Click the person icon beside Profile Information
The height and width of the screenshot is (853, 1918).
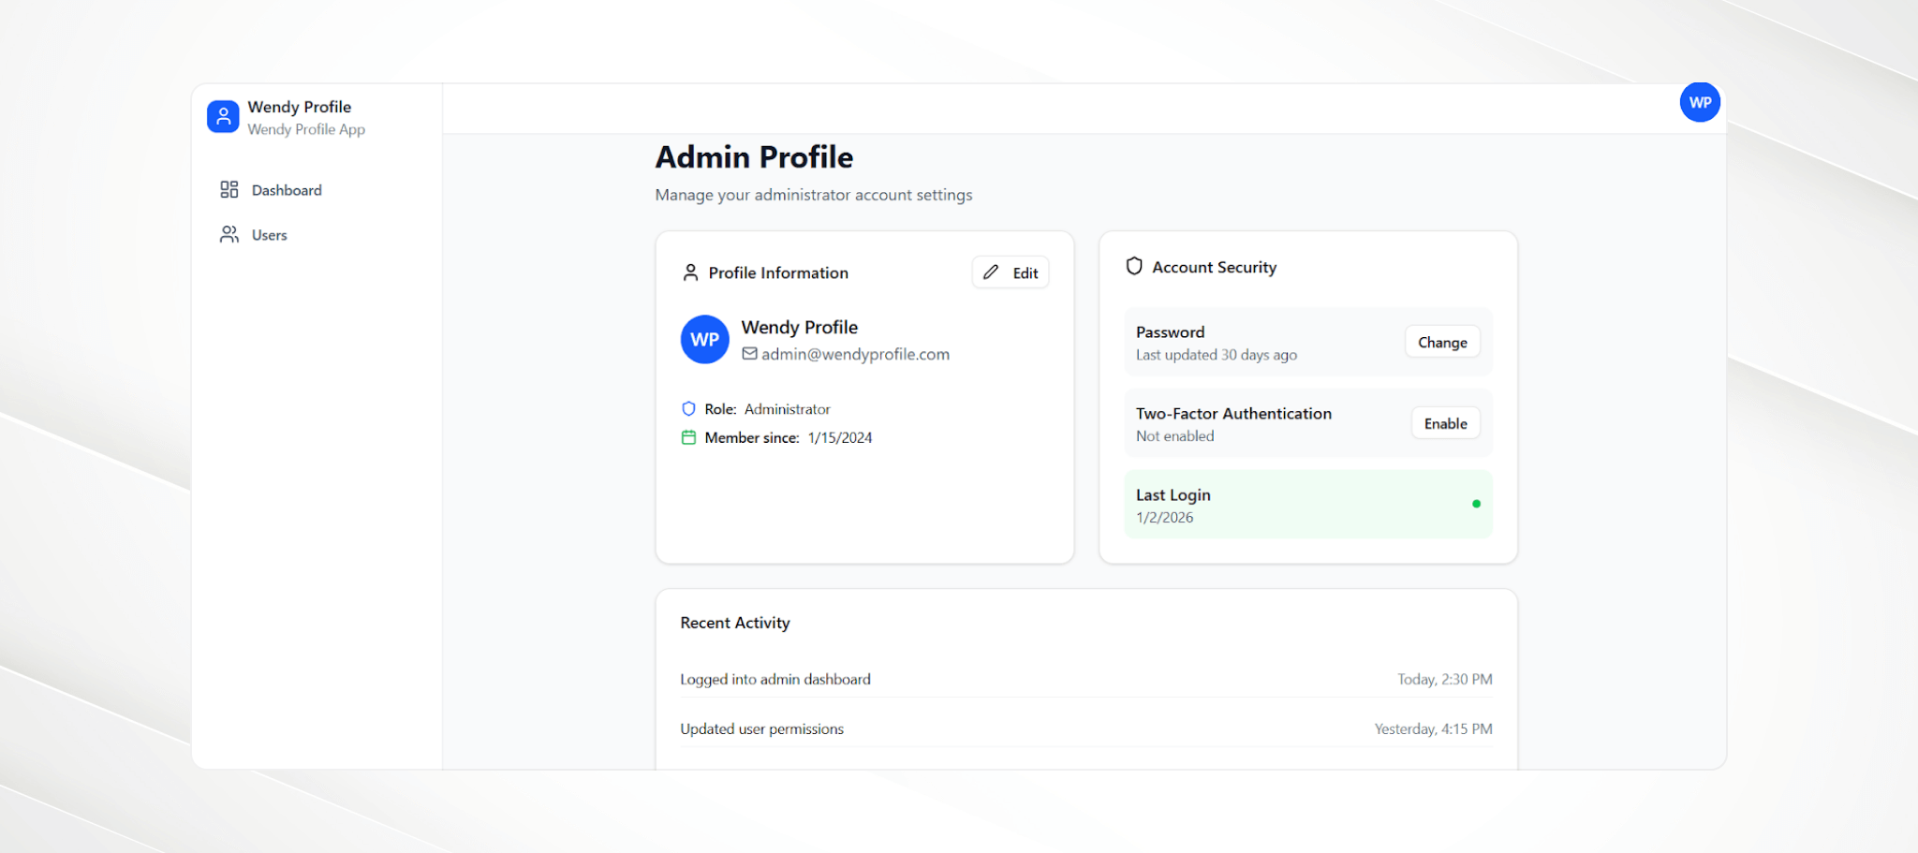(x=690, y=272)
